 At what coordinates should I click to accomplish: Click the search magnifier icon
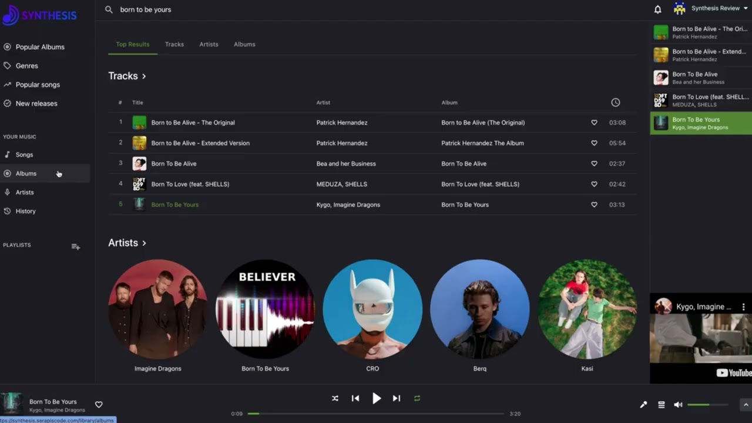109,9
